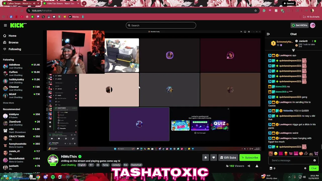Click the Get KICKs button

(299, 25)
